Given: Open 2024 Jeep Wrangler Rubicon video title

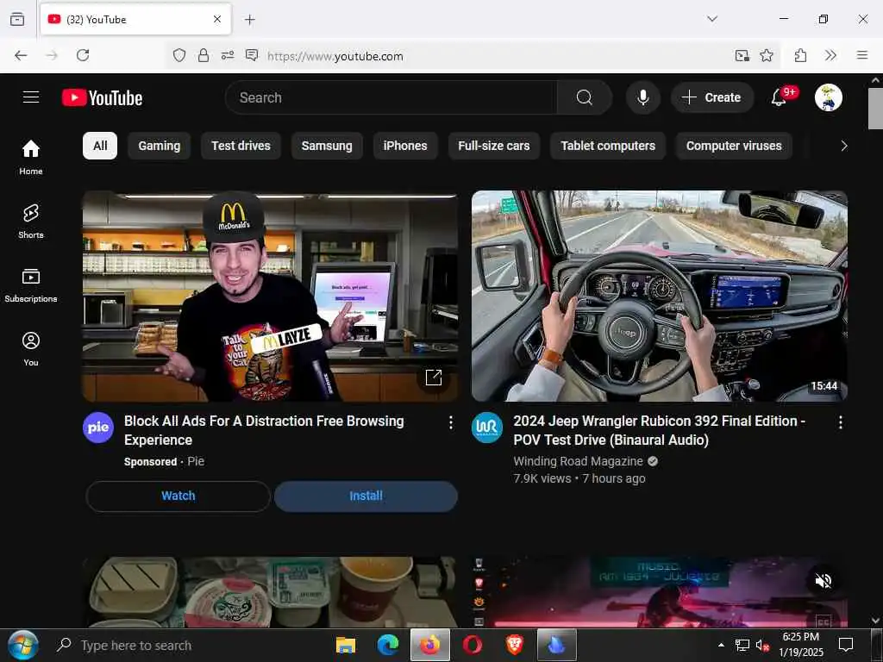Looking at the screenshot, I should pos(659,431).
